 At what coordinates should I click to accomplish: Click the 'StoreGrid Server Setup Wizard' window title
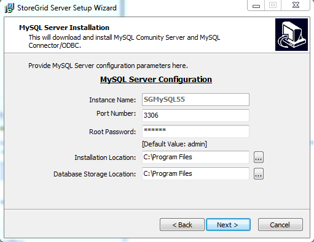pyautogui.click(x=67, y=8)
